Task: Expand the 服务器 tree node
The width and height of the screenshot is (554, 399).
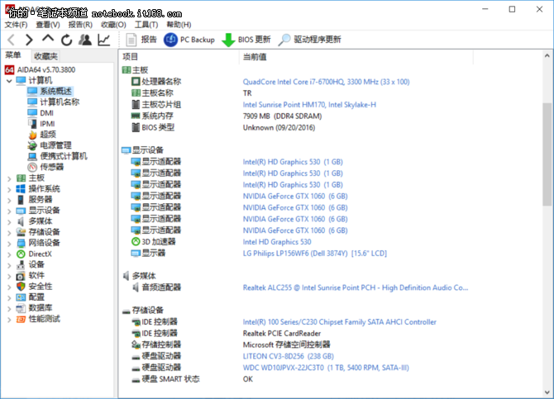Action: [x=9, y=200]
